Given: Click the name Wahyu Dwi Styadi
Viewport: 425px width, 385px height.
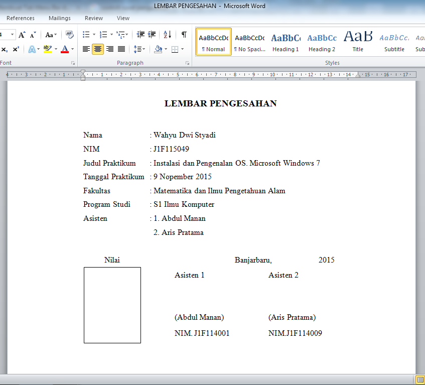Looking at the screenshot, I should [185, 135].
